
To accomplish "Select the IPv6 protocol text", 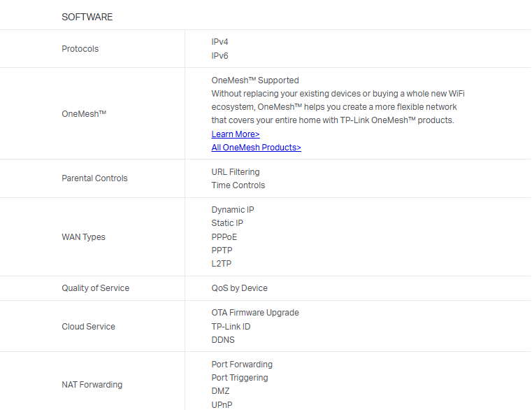I will pyautogui.click(x=220, y=56).
